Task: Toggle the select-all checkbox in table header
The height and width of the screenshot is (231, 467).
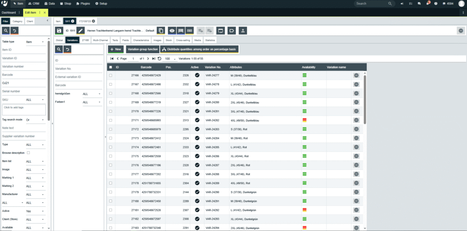Action: point(110,67)
